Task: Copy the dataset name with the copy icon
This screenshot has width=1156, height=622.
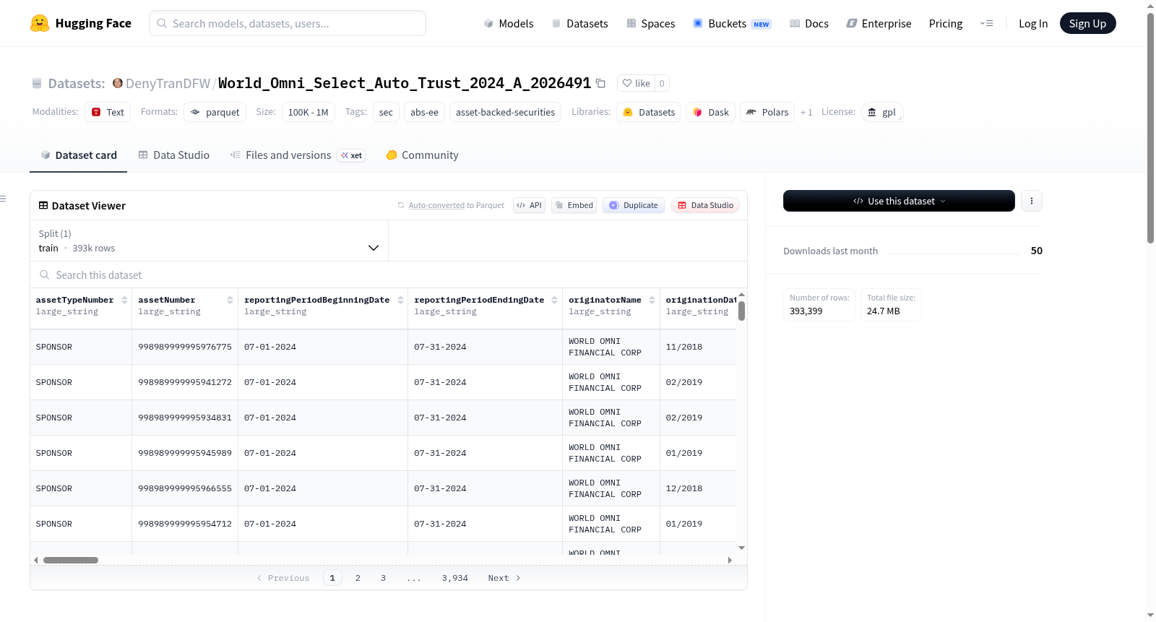Action: 600,83
